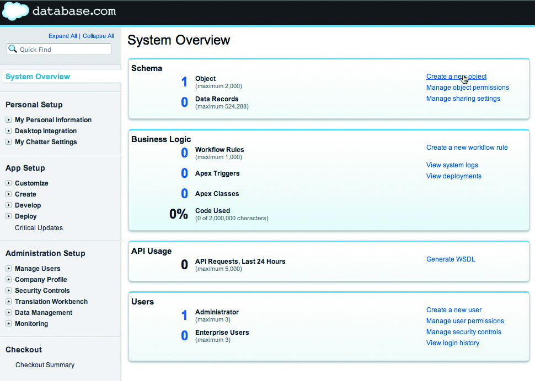The width and height of the screenshot is (535, 381).
Task: Click Manage user permissions link
Action: pyautogui.click(x=465, y=321)
